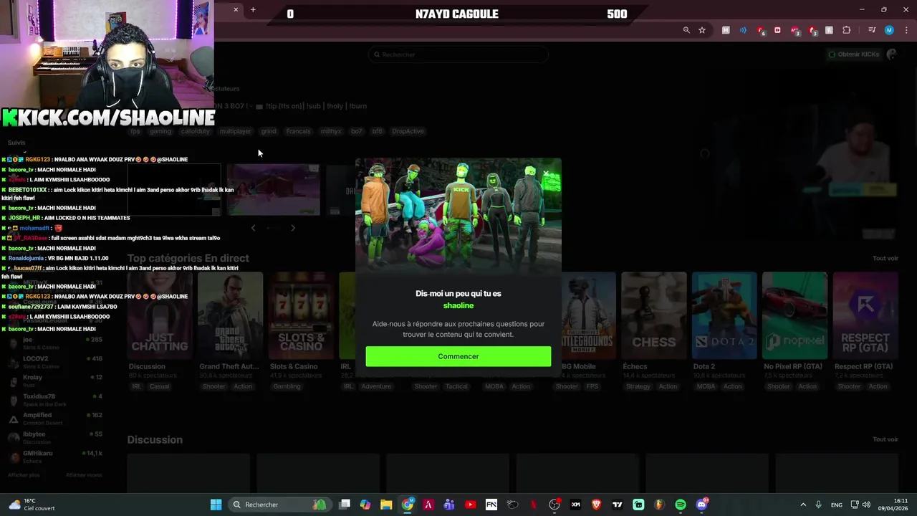Viewport: 917px width, 516px height.
Task: Open Brave browser from the taskbar
Action: pyautogui.click(x=596, y=505)
